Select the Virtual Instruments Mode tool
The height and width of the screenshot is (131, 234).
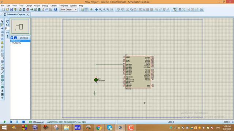pos(2,69)
